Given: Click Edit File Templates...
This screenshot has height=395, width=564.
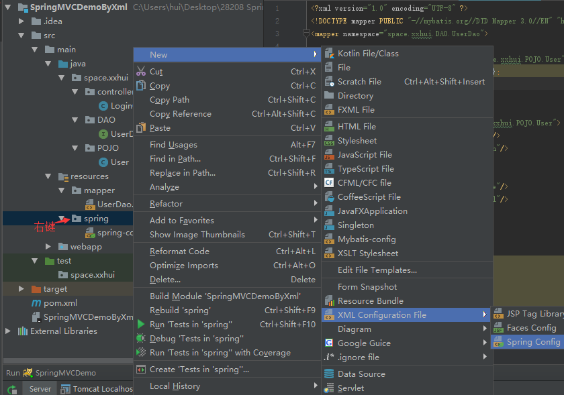Looking at the screenshot, I should [x=407, y=270].
